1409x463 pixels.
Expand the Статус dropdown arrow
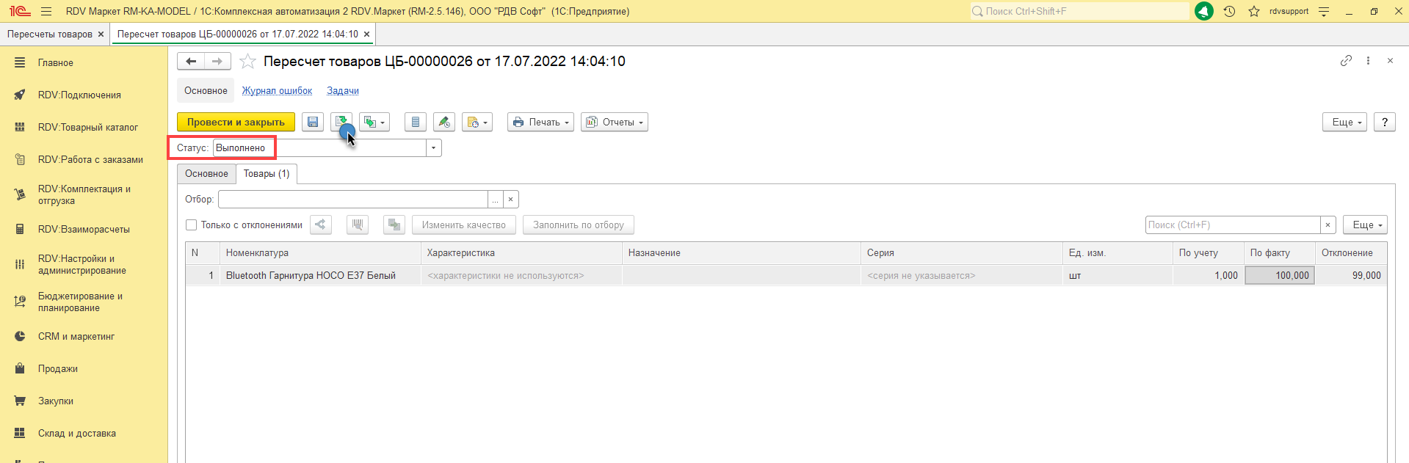434,148
